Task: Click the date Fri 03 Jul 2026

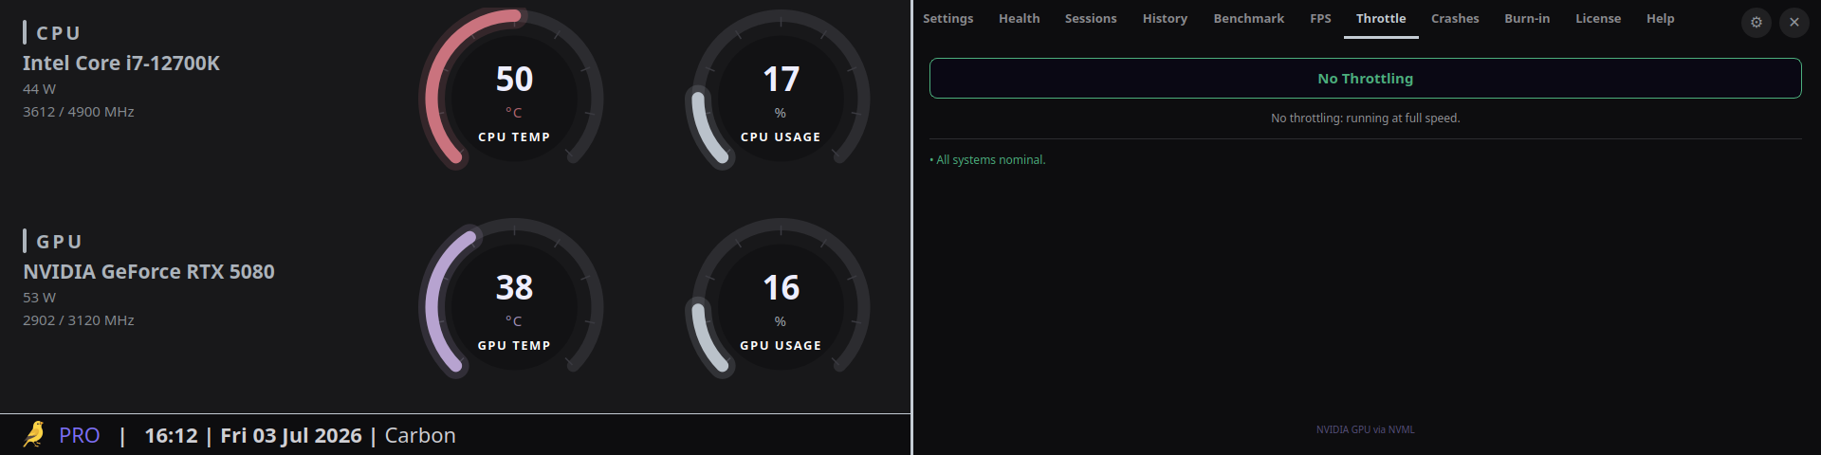Action: coord(291,435)
